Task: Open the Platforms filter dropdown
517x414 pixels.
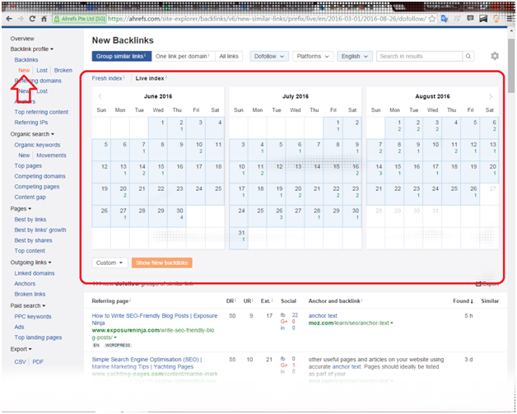Action: pos(313,56)
